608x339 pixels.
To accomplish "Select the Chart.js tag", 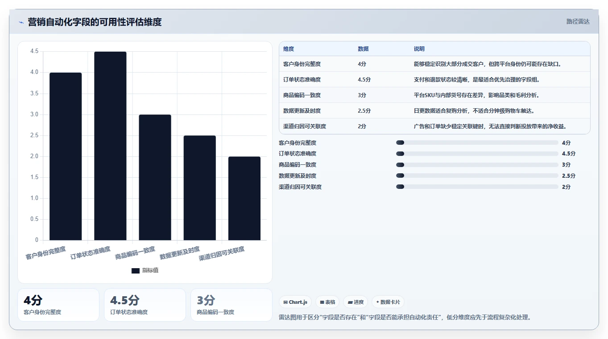I will [x=295, y=302].
